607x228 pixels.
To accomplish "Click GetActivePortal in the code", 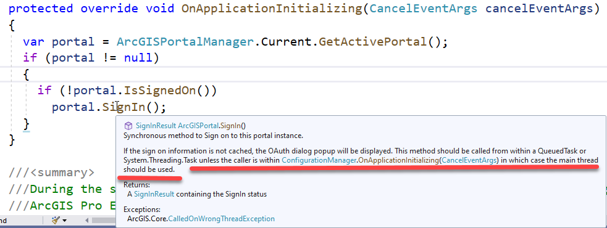I will (373, 42).
